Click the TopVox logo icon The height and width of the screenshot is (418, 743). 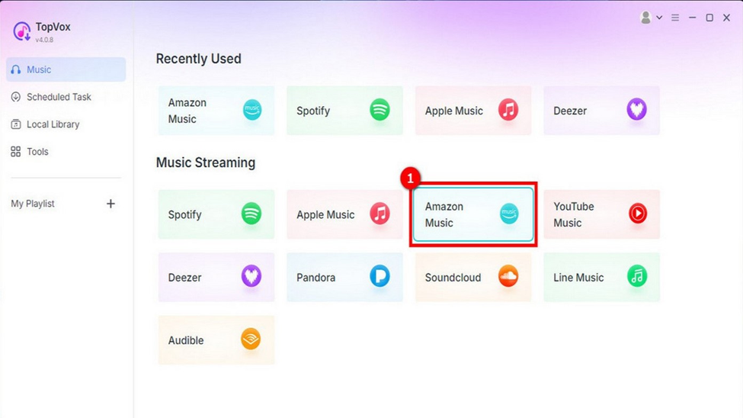pos(22,31)
